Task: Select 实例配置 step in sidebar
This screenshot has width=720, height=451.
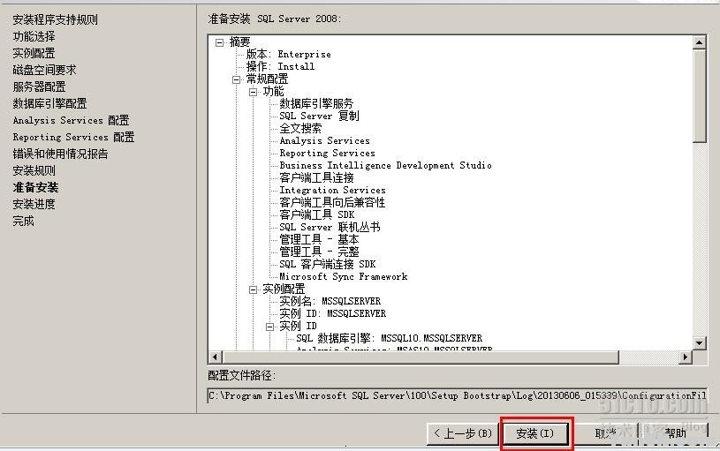Action: click(x=34, y=53)
